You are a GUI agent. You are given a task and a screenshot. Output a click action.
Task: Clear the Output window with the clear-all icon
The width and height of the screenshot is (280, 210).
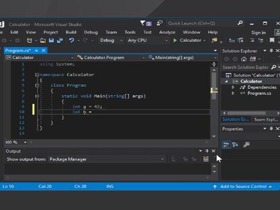coord(206,159)
